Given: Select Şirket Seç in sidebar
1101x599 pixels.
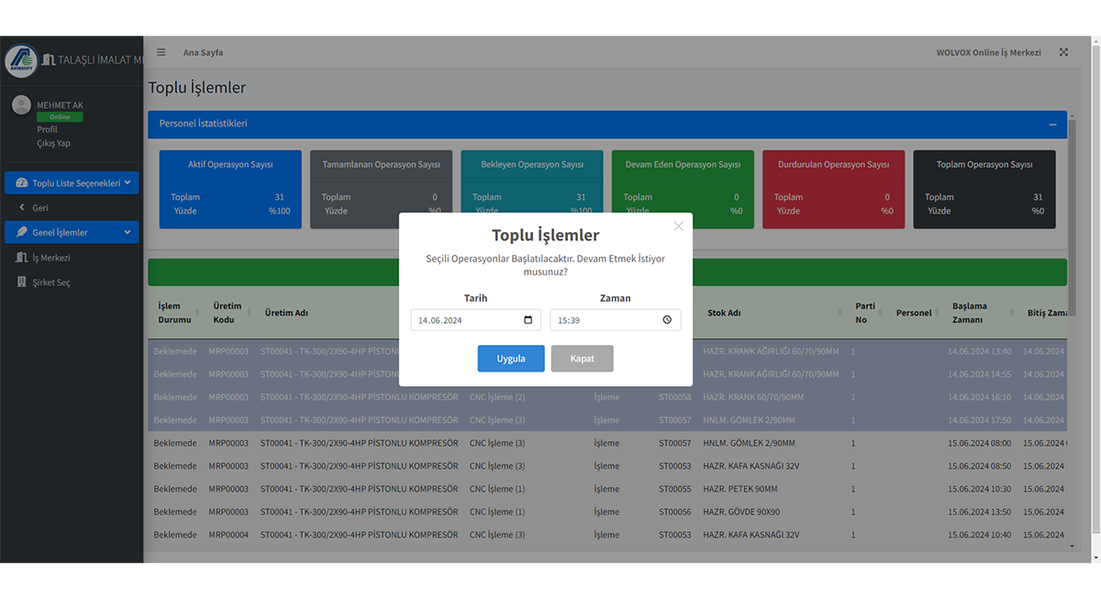Looking at the screenshot, I should click(51, 283).
